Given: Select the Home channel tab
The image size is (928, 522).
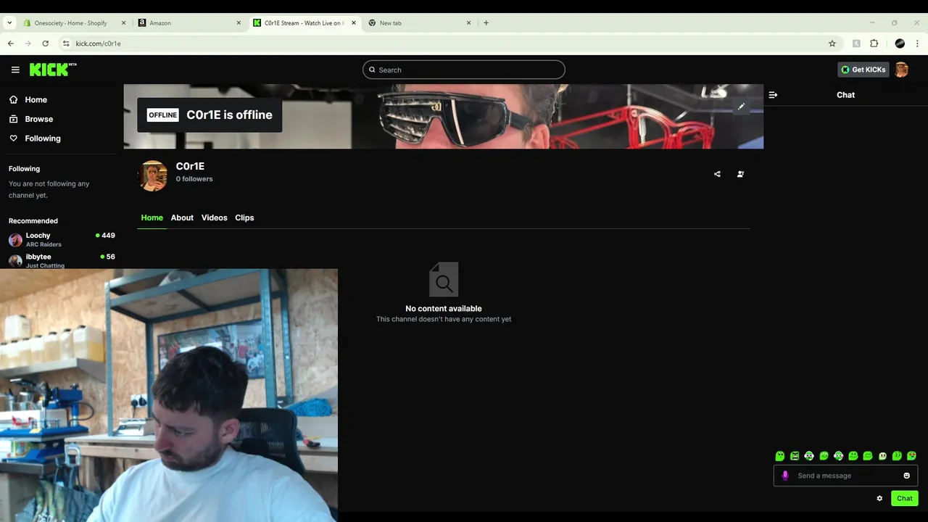Looking at the screenshot, I should pyautogui.click(x=152, y=217).
